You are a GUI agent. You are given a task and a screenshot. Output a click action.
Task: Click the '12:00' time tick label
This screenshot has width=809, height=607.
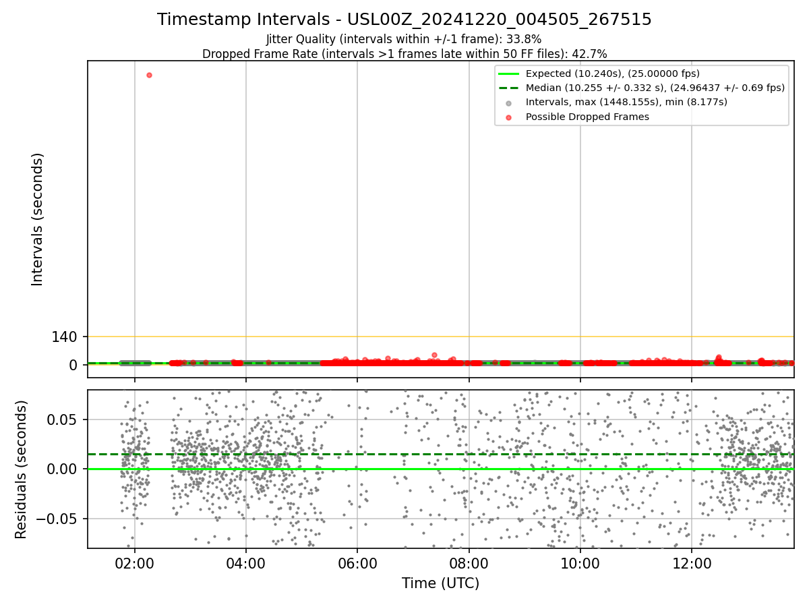click(x=692, y=562)
